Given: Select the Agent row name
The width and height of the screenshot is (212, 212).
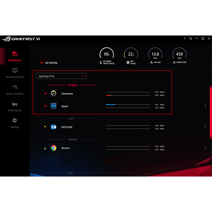Looking at the screenshot, I should point(65,106).
